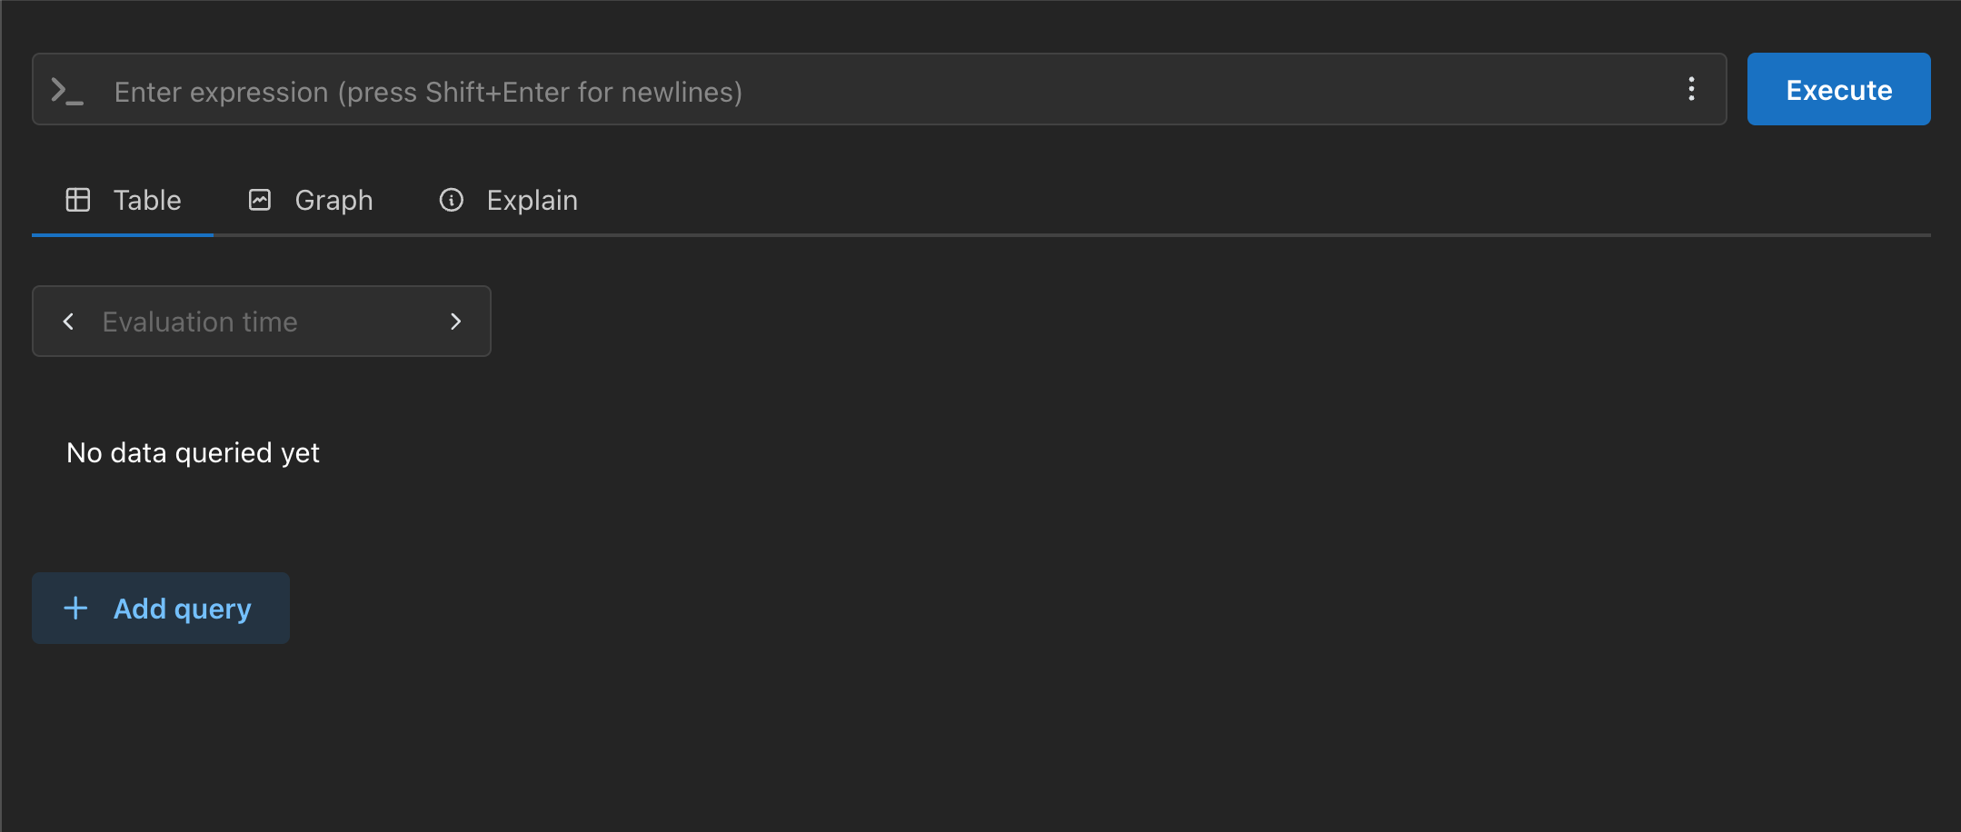Click the plus icon on Add query
1961x832 pixels.
point(75,608)
